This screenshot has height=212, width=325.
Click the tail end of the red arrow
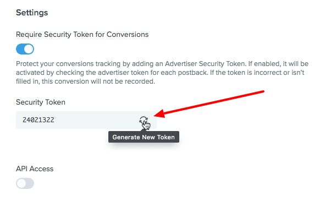coord(262,91)
